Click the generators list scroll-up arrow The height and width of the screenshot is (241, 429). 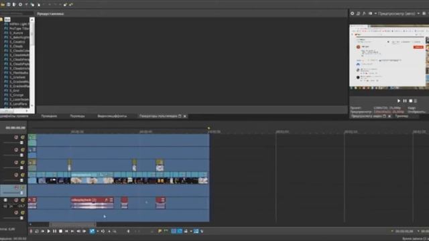pyautogui.click(x=32, y=19)
